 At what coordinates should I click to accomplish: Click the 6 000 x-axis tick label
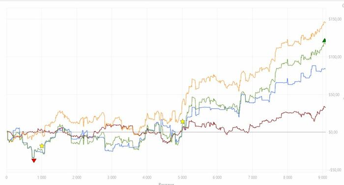coord(217,177)
